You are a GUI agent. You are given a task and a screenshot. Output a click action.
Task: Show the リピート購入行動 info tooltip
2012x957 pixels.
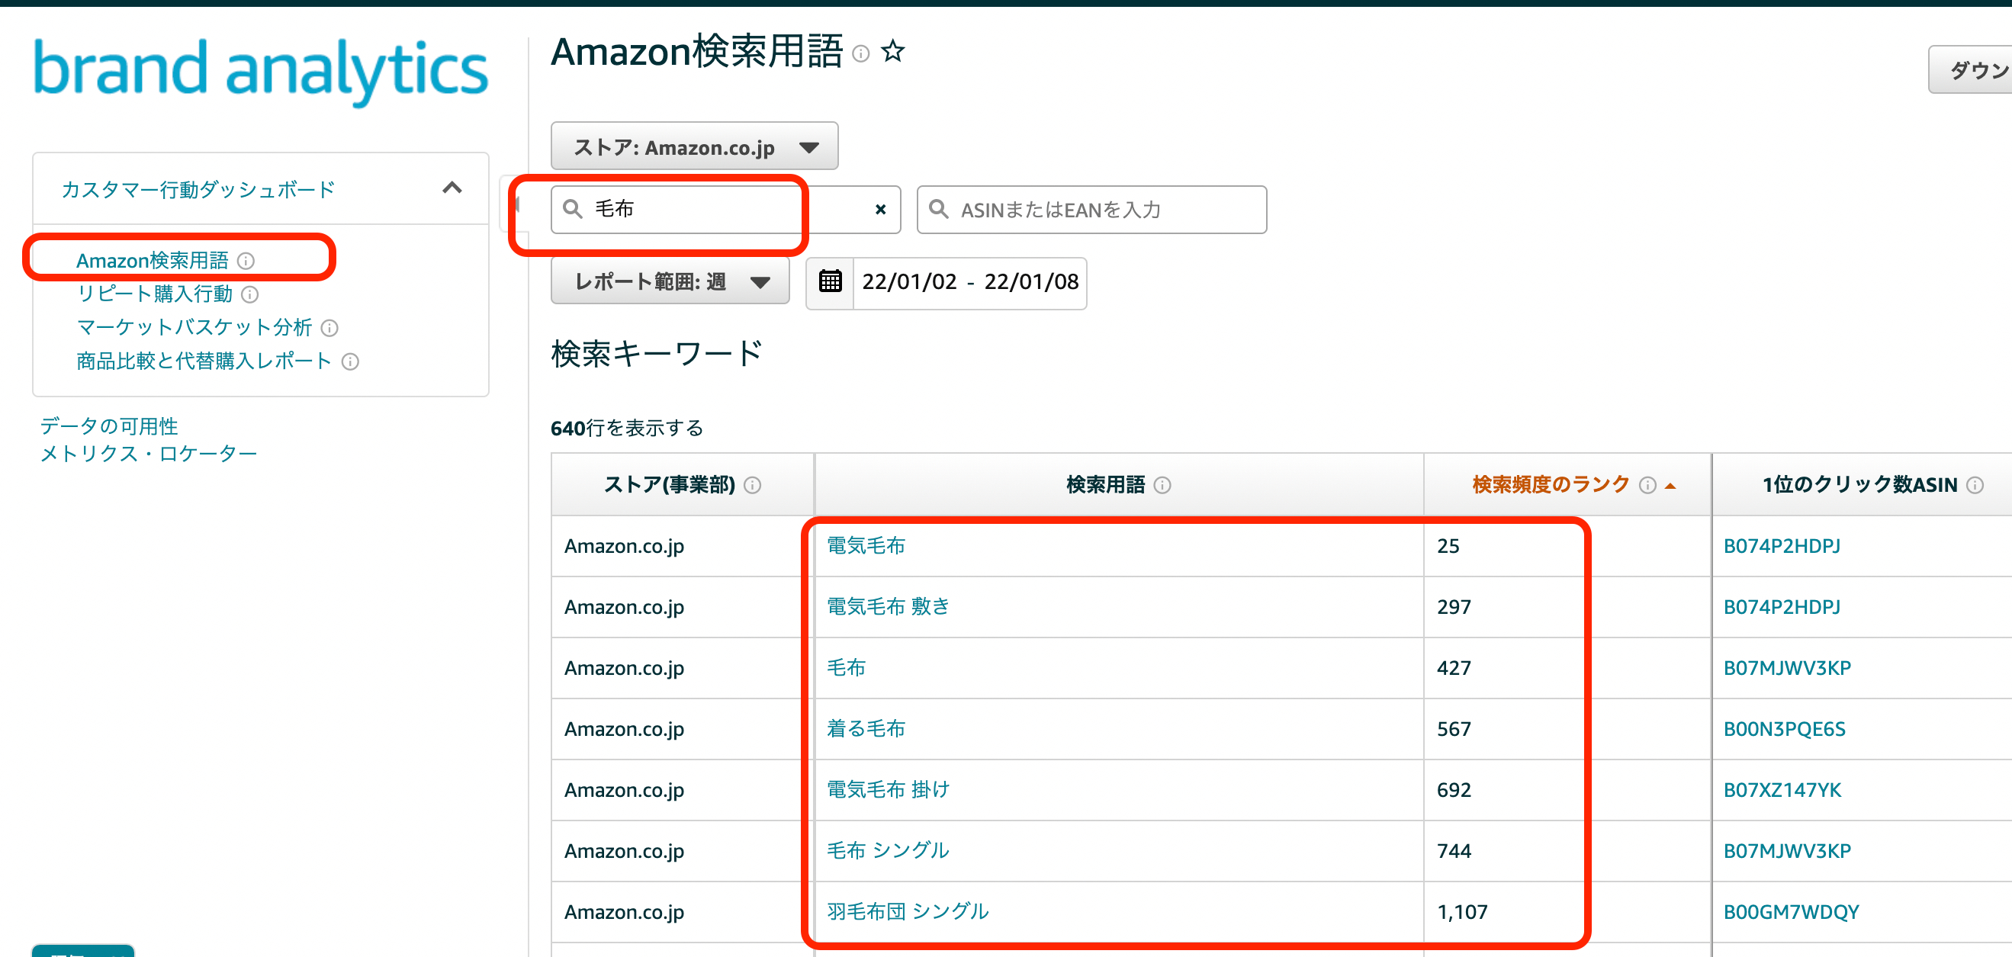[251, 295]
